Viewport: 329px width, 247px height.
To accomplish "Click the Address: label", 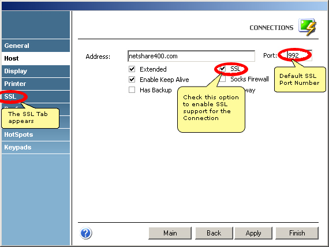I will click(x=98, y=57).
